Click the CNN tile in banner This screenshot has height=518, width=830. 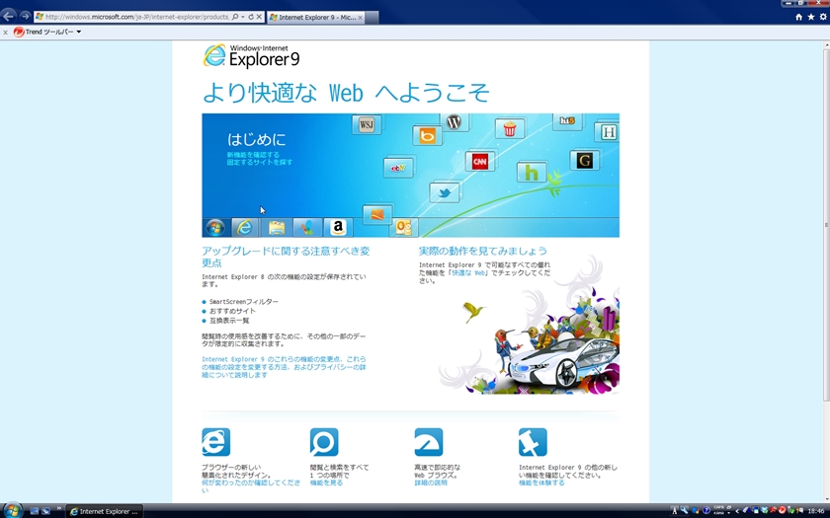click(x=480, y=162)
